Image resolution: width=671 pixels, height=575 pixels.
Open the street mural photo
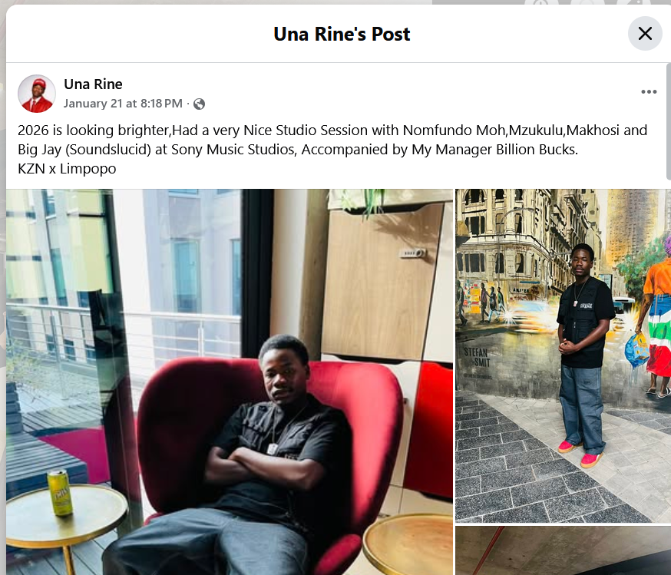point(563,355)
